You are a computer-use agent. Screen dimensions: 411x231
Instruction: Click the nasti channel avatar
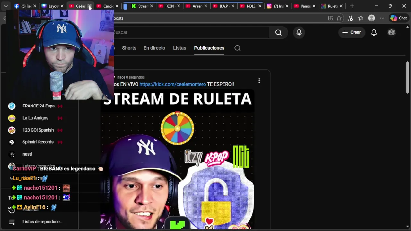pos(12,154)
